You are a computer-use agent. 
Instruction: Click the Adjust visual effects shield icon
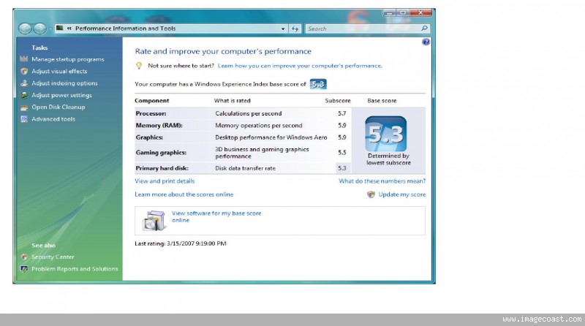point(24,71)
